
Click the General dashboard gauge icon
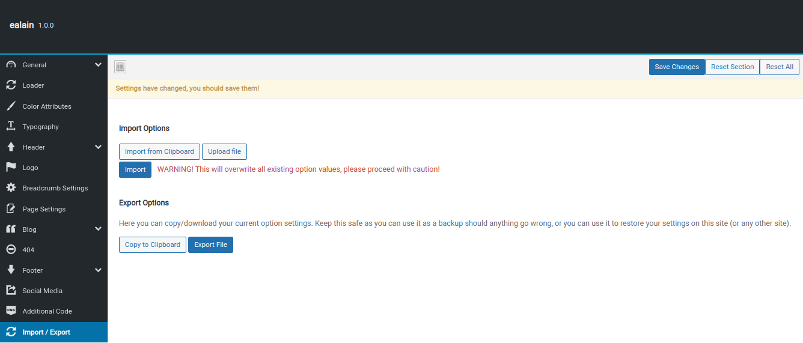[11, 65]
